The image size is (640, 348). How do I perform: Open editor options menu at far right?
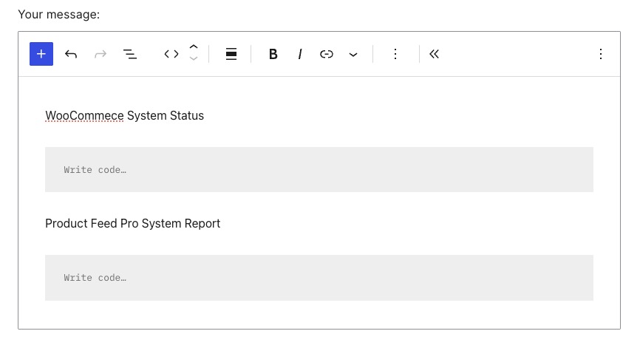pos(601,54)
